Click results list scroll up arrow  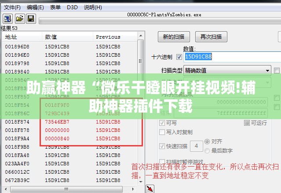[x=141, y=36]
